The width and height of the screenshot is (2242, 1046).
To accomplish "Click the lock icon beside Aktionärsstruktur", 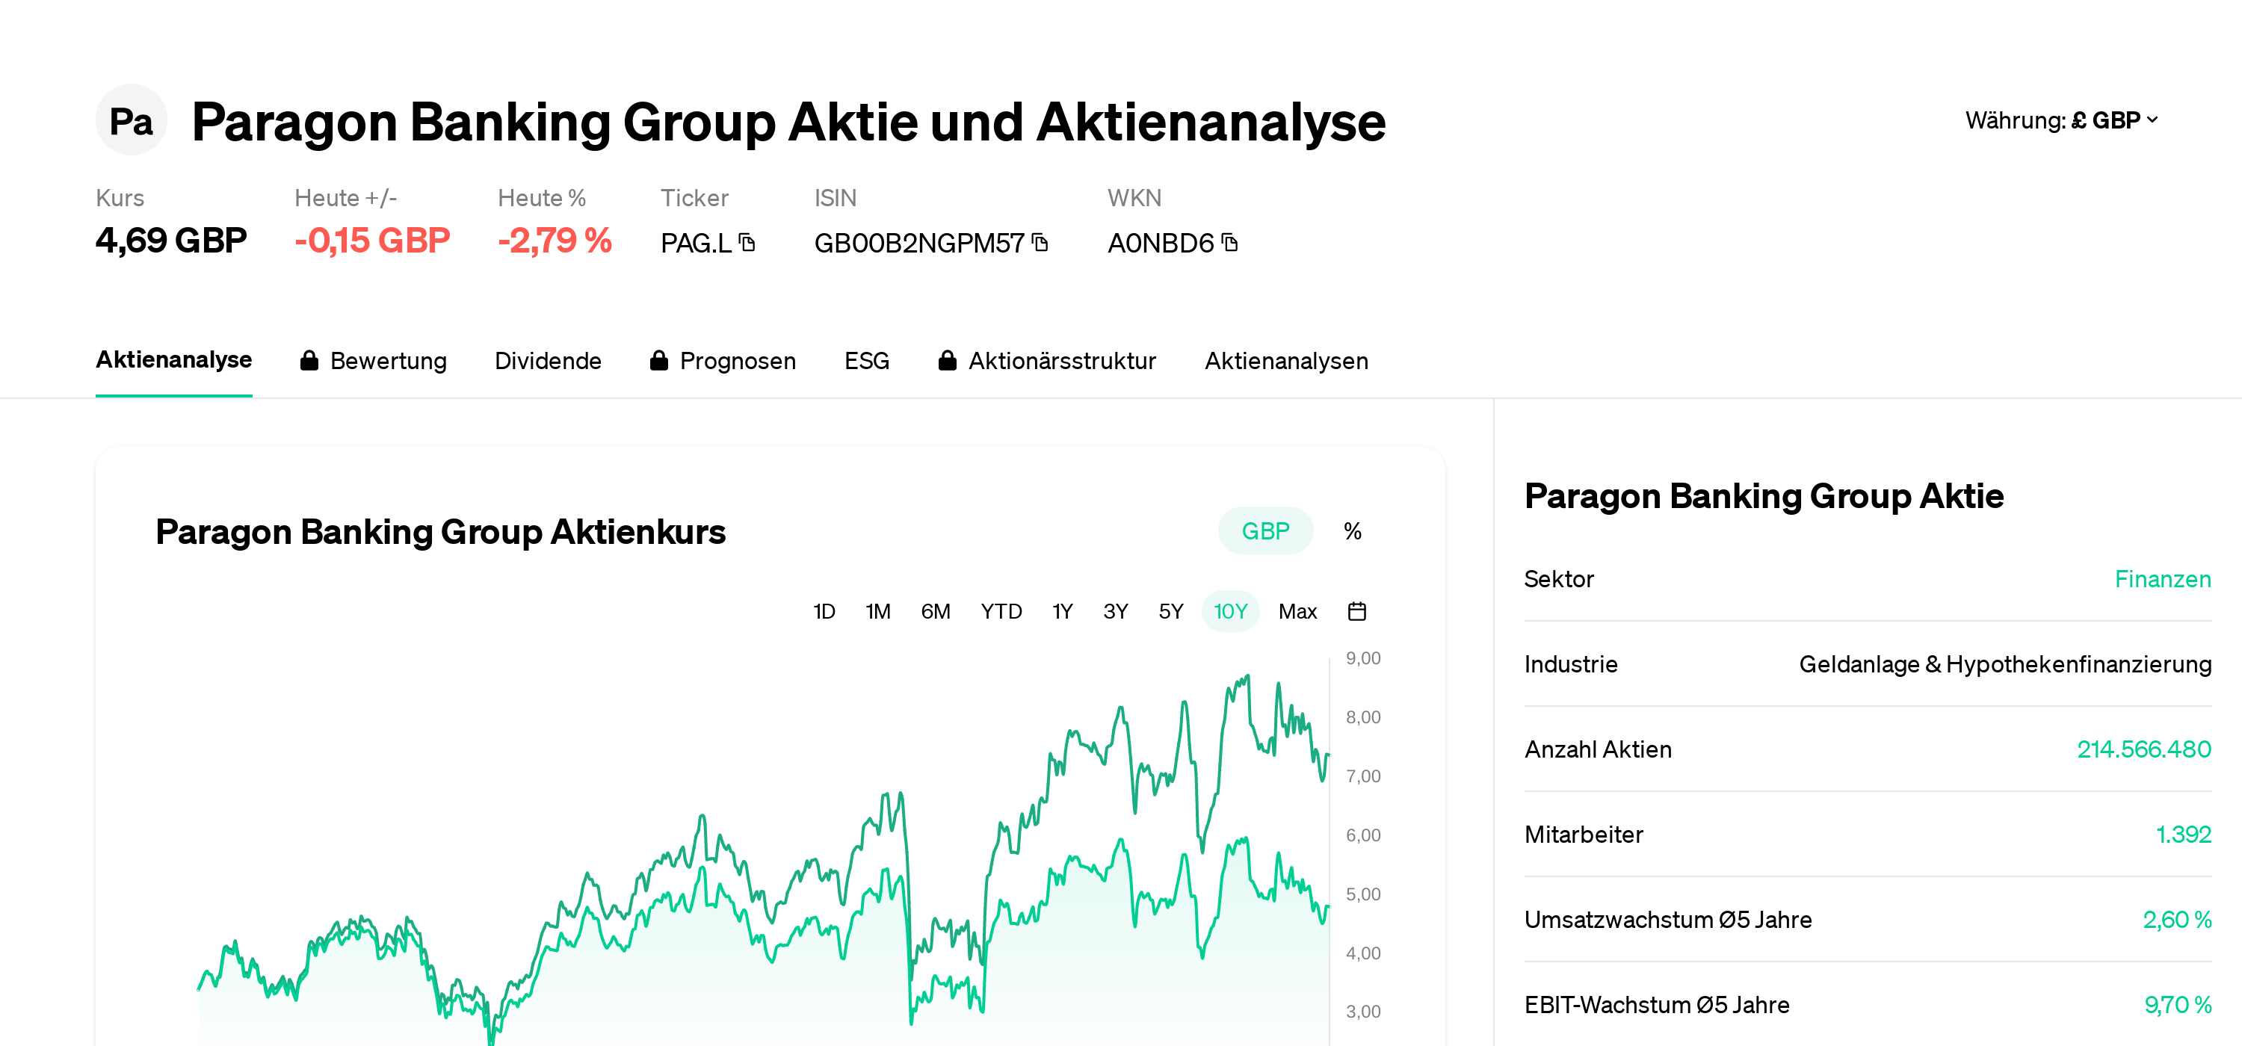I will click(948, 360).
